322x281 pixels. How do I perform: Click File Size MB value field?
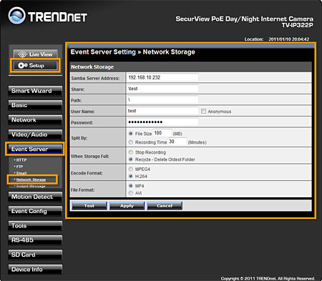point(162,133)
